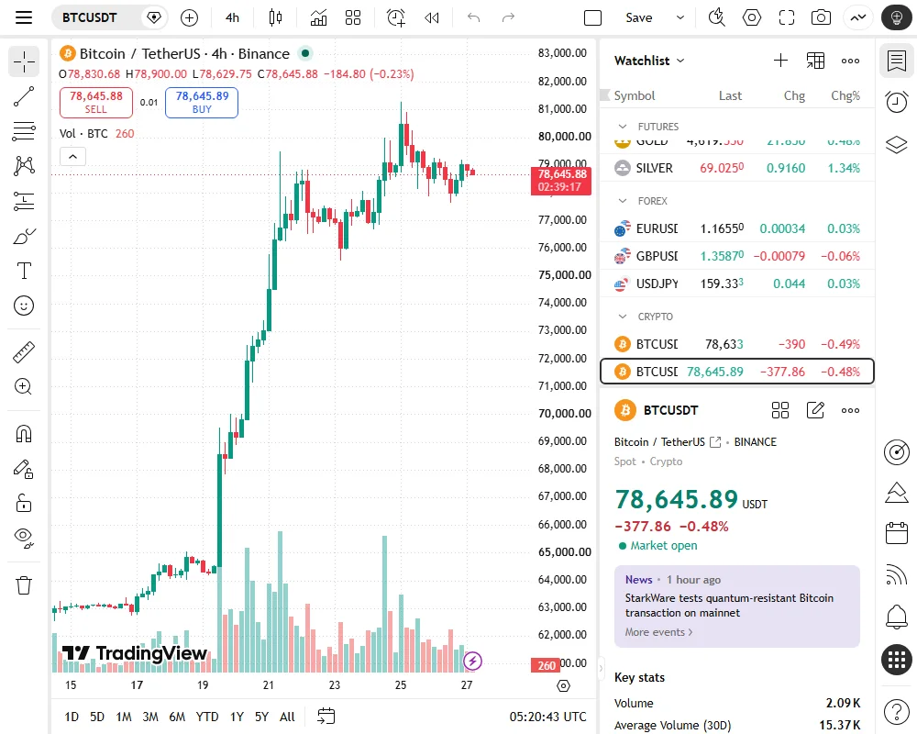Undo the last chart action
Viewport: 917px width, 734px height.
[474, 17]
